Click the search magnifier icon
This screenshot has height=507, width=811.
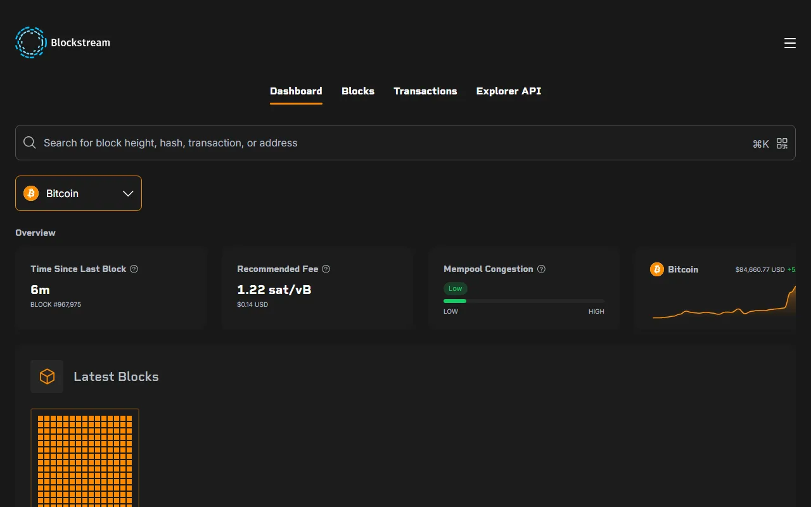(x=30, y=143)
